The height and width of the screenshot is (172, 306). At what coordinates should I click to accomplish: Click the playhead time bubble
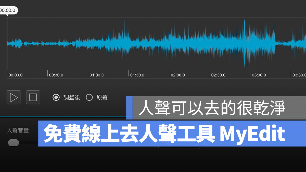[8, 10]
